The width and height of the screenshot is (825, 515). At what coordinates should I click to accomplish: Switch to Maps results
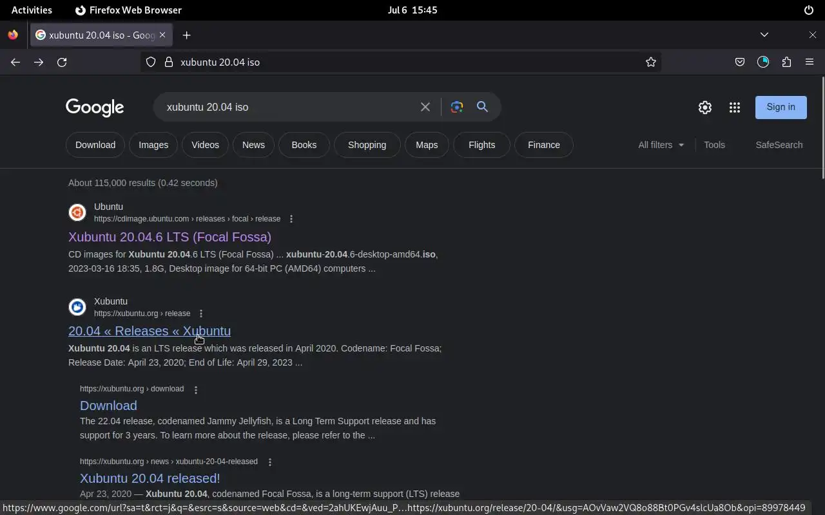coord(427,145)
